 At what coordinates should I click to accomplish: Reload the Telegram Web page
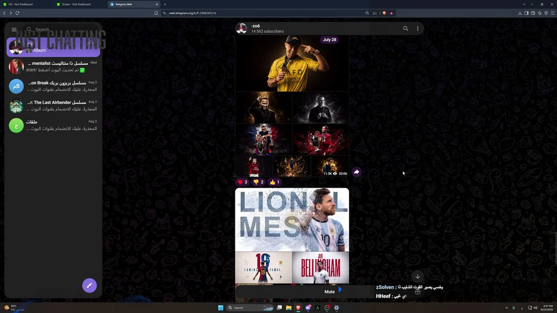(x=17, y=13)
